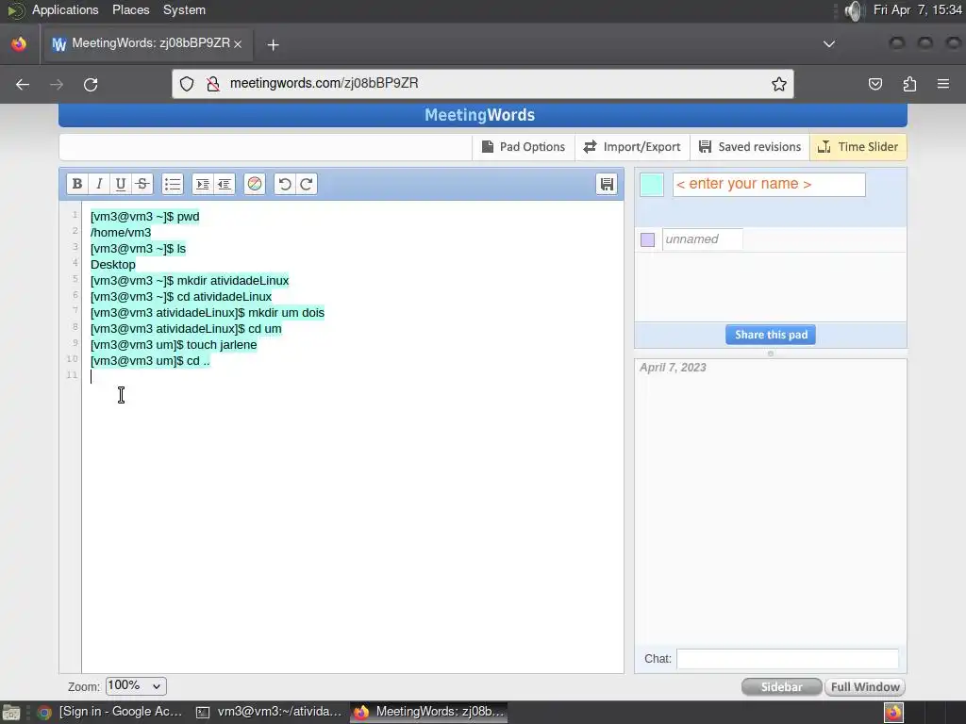This screenshot has width=966, height=724.
Task: Click the 'April 7, 2023' chat date
Action: point(673,368)
